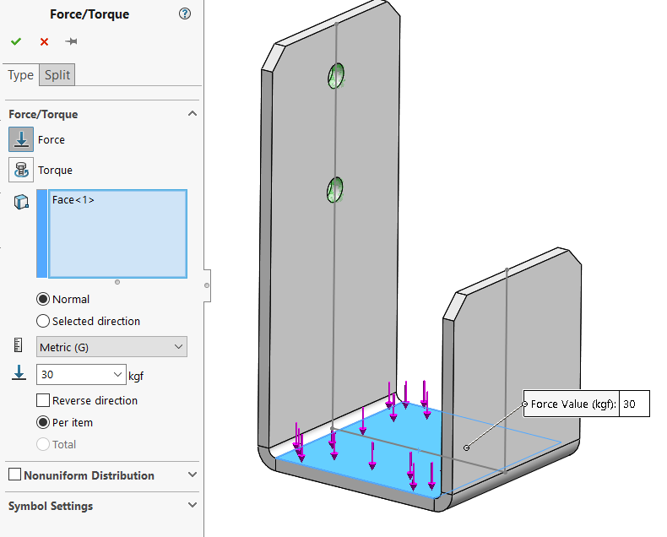The width and height of the screenshot is (667, 537).
Task: Click the kgf unit label
Action: [x=136, y=377]
